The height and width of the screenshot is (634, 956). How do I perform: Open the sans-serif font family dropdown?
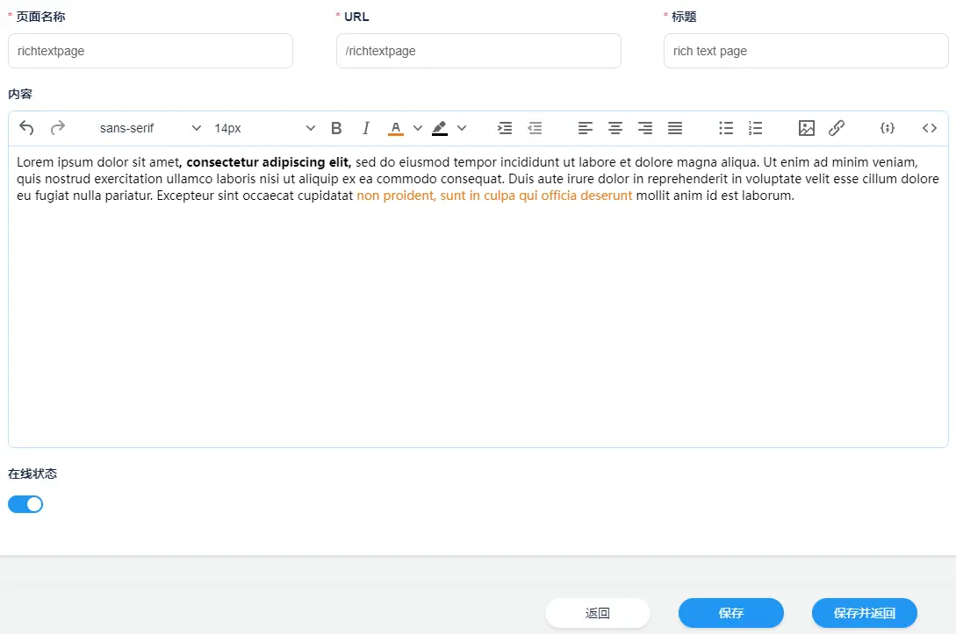coord(150,128)
